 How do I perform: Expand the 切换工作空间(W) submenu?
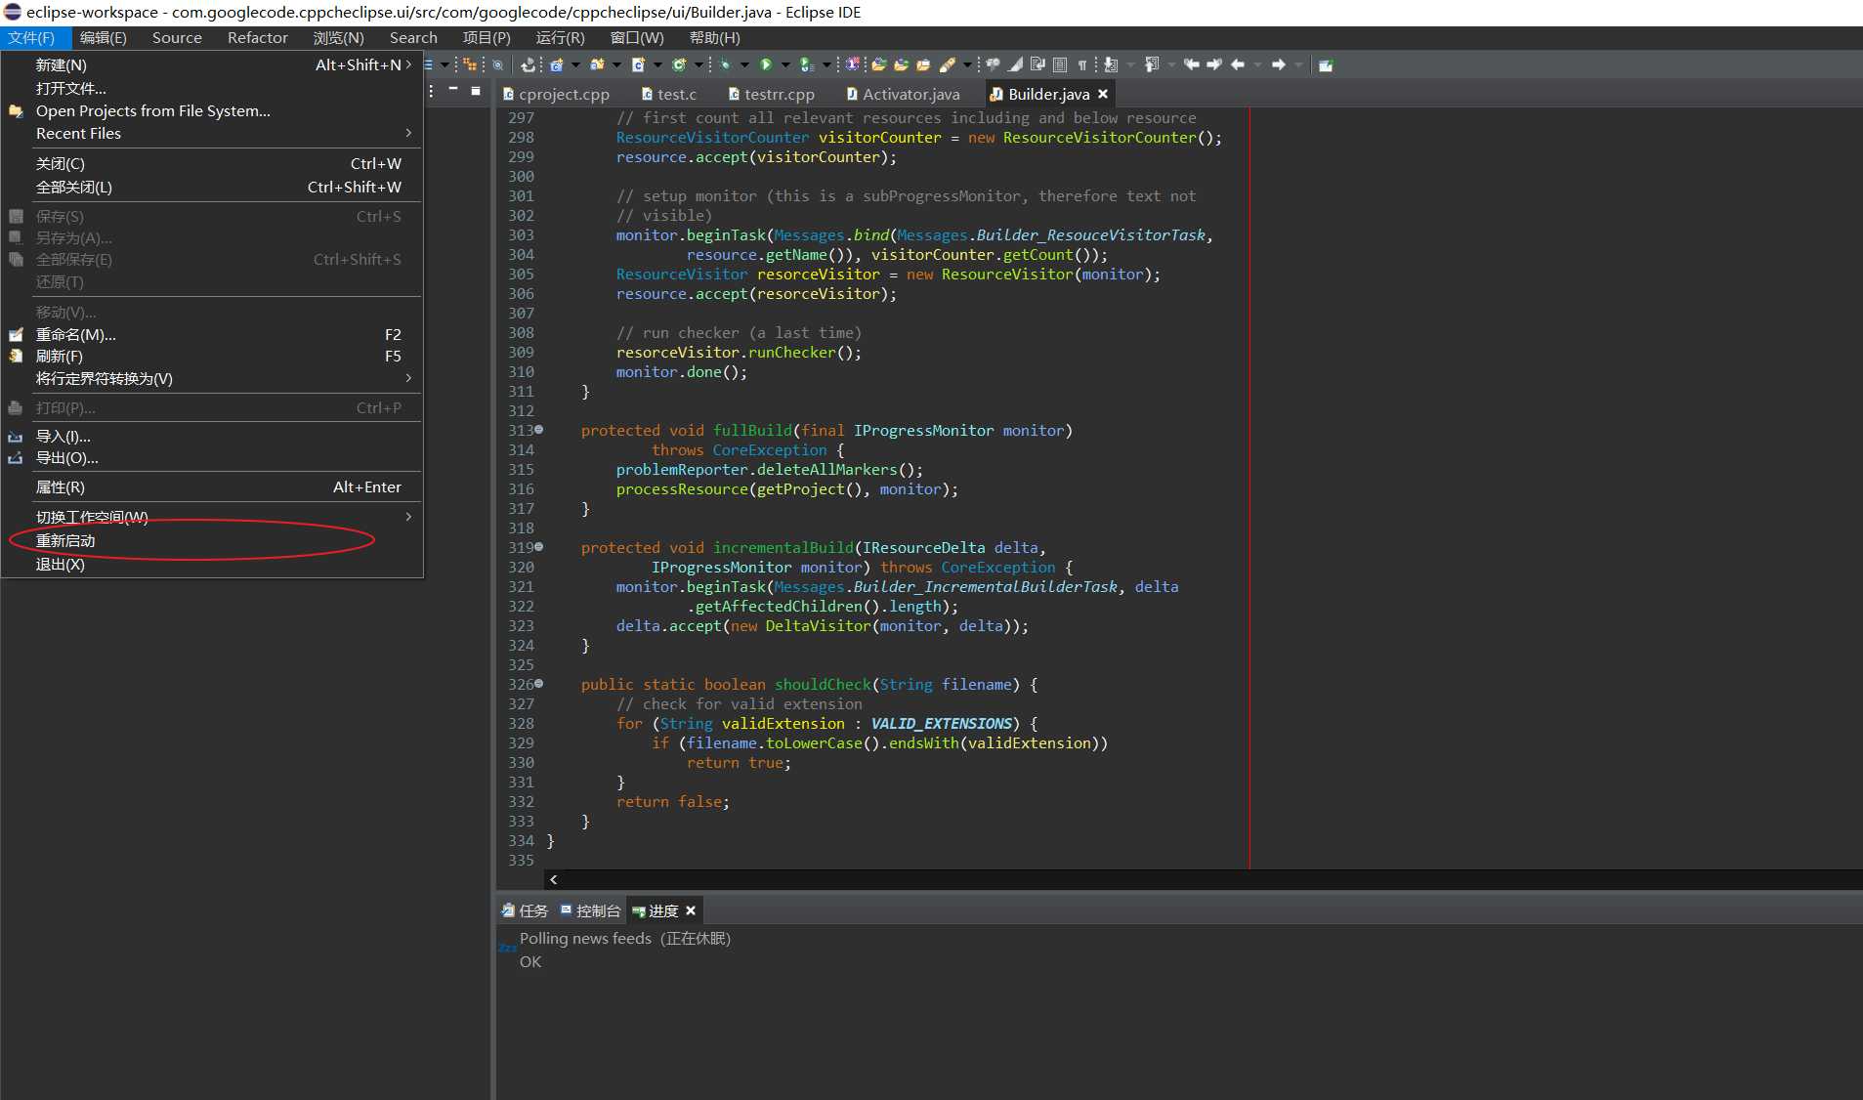pos(212,516)
